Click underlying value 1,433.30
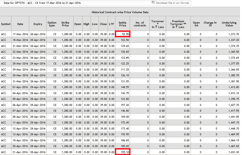 234,152
